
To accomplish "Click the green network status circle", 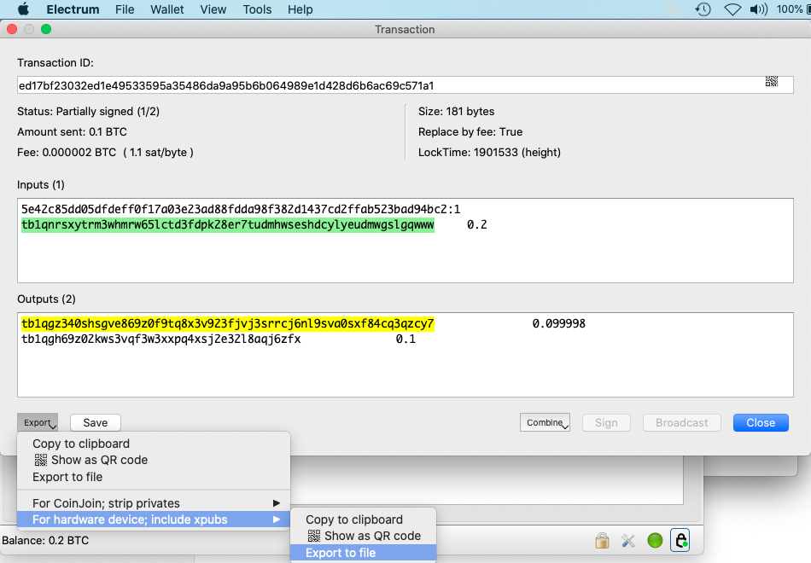I will [x=655, y=541].
